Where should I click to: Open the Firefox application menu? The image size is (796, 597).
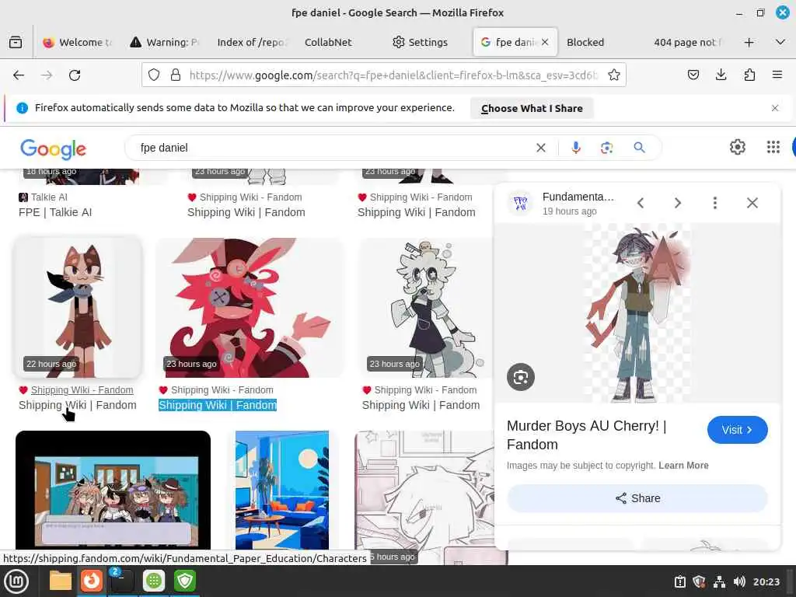[777, 75]
